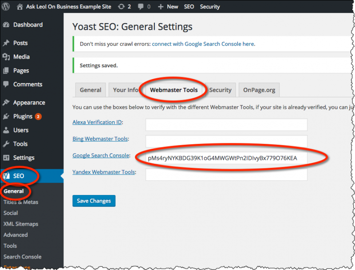The height and width of the screenshot is (270, 355).
Task: Click the Yoast SEO icon in sidebar
Action: pyautogui.click(x=6, y=176)
